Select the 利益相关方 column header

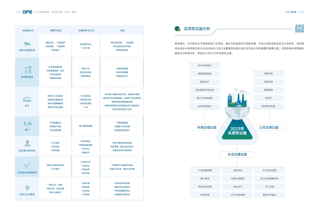click(x=28, y=30)
